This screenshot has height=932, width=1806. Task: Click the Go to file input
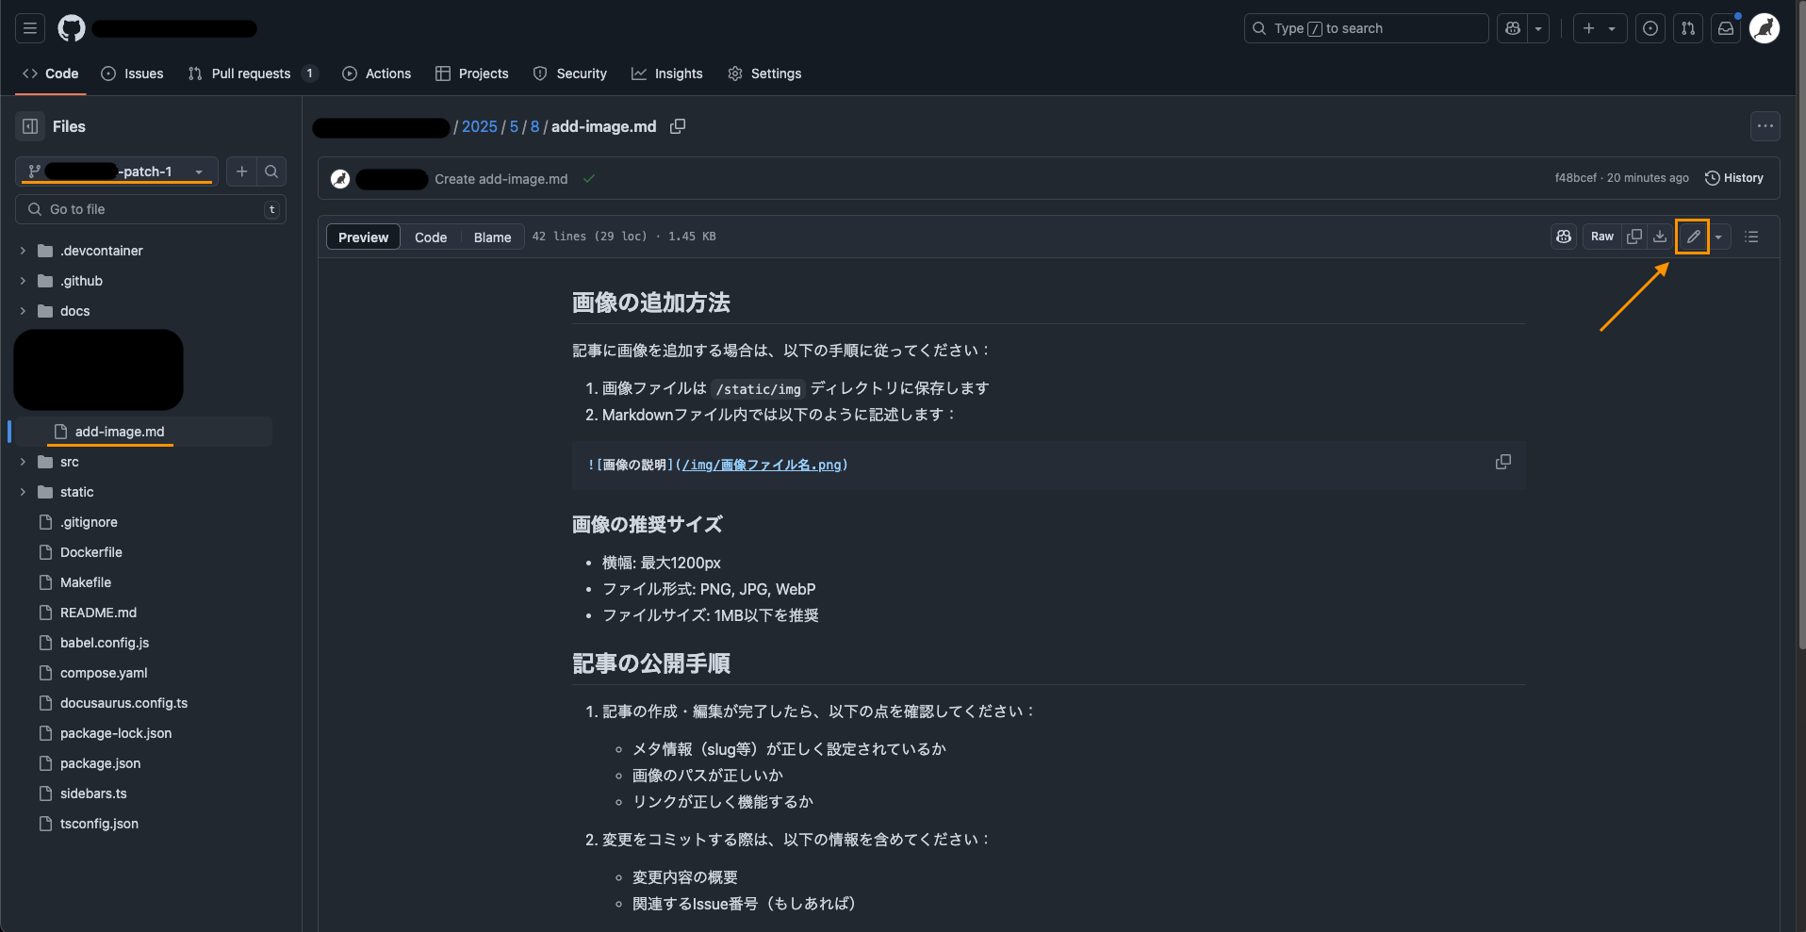(x=151, y=209)
